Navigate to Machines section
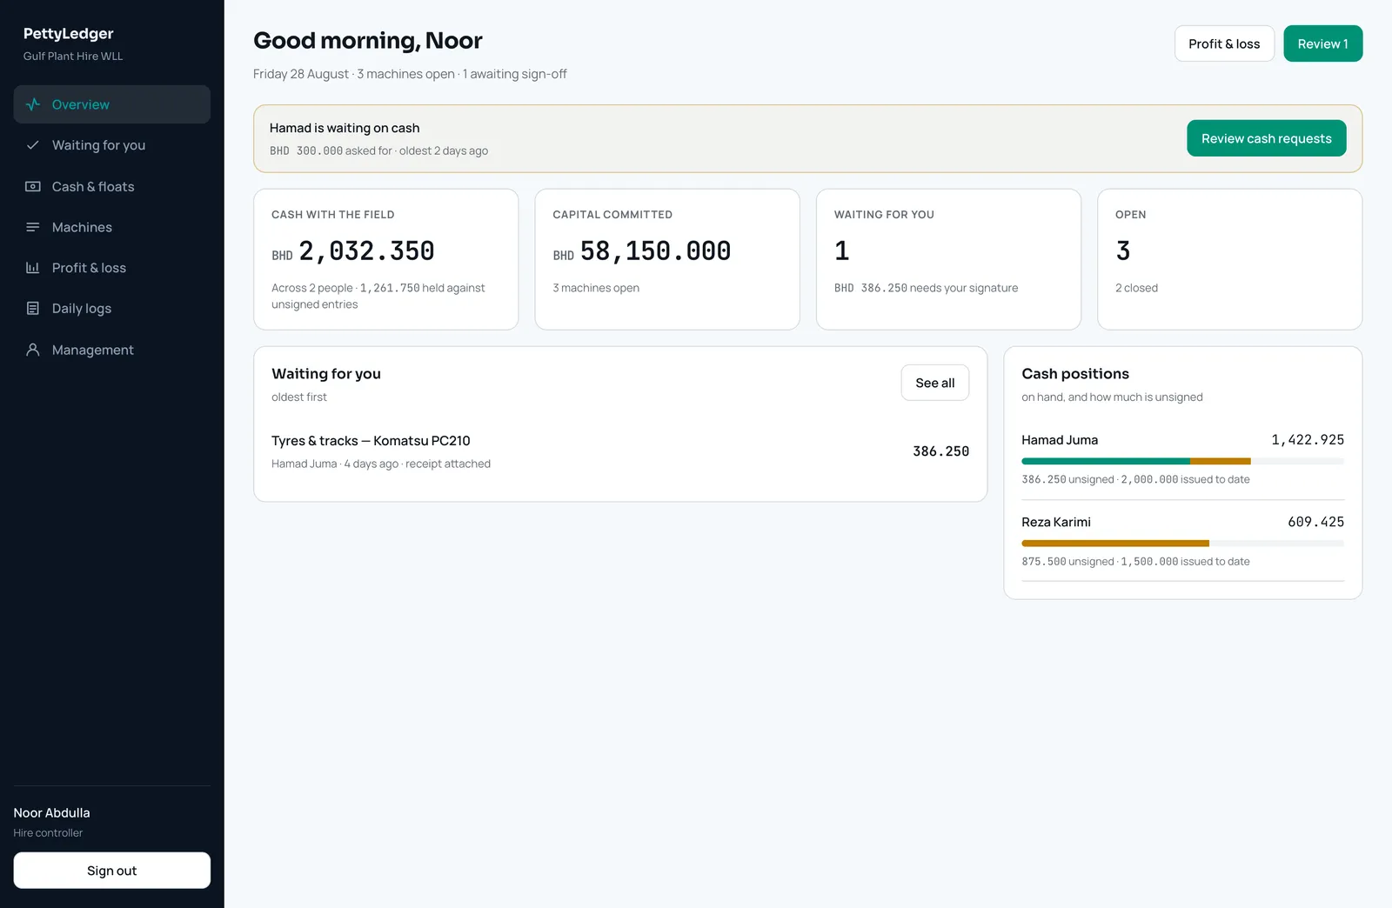1392x908 pixels. tap(112, 227)
